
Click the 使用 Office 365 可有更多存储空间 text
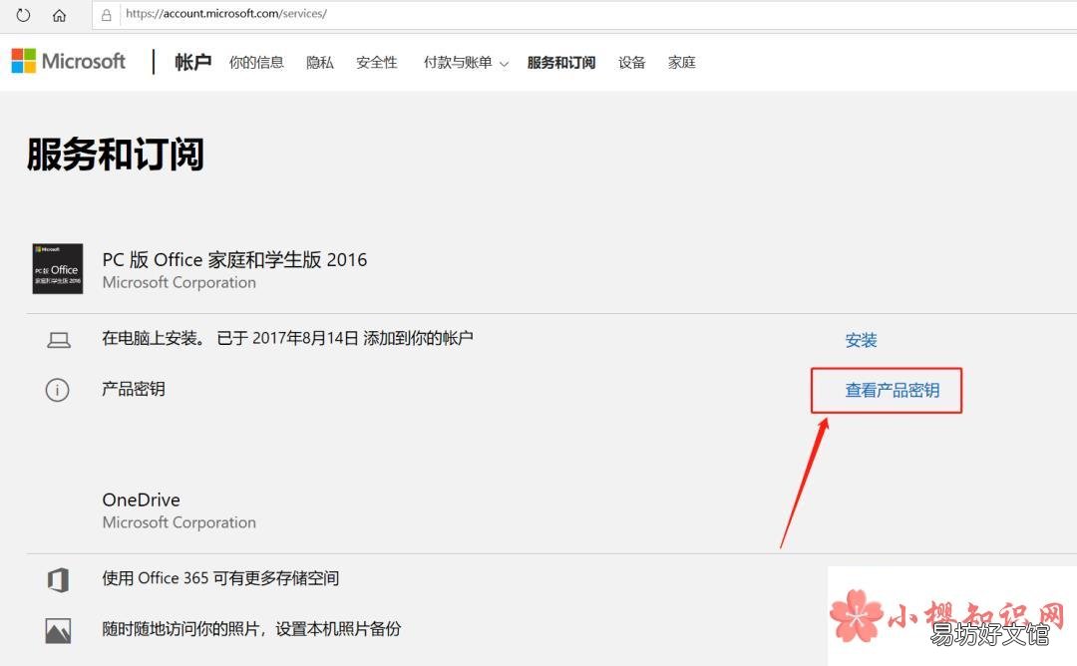coord(220,578)
